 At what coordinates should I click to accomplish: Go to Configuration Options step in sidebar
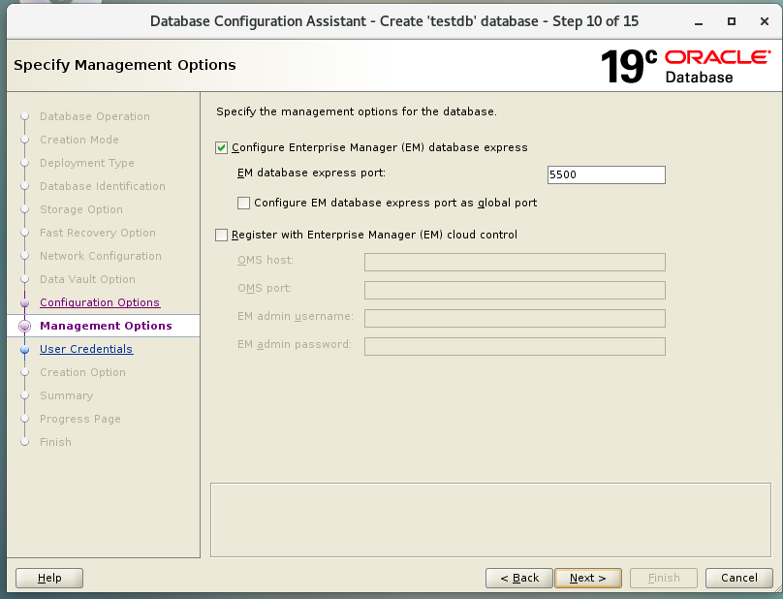[x=99, y=303]
